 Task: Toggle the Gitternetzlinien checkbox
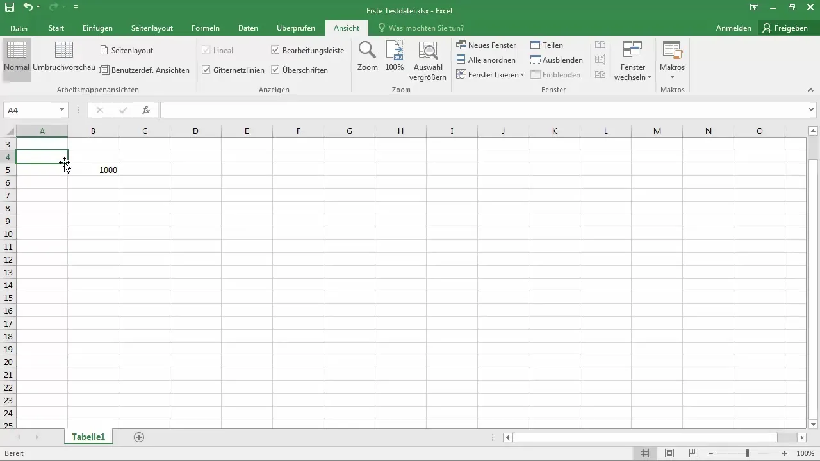click(206, 70)
